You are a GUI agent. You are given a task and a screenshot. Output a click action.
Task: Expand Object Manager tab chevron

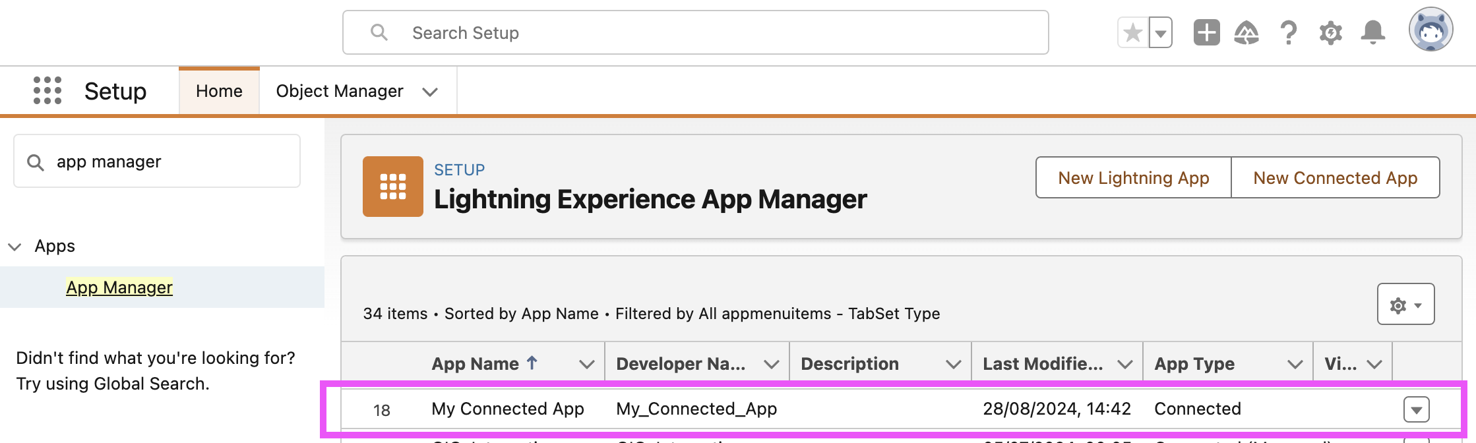click(430, 92)
